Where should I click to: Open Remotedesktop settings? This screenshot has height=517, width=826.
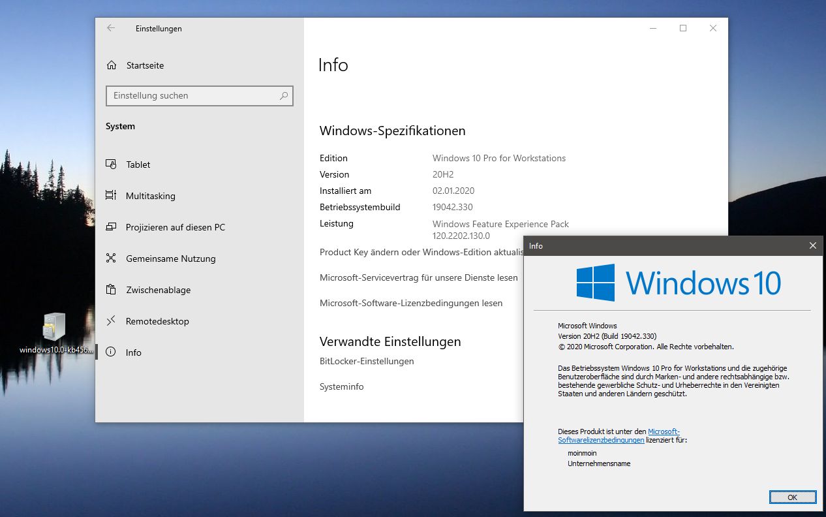pos(200,321)
